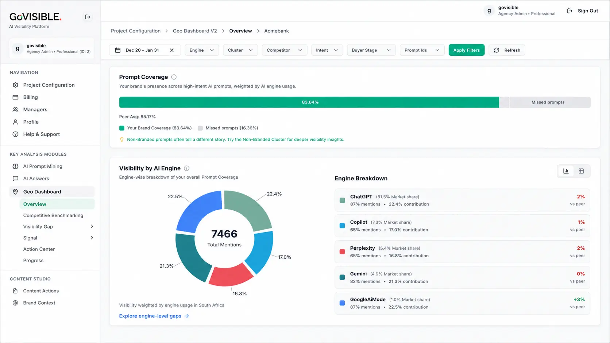Open Competitive Benchmarking in sidebar

53,215
